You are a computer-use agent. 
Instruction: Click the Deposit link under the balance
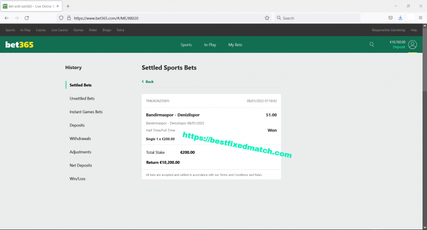coord(399,47)
